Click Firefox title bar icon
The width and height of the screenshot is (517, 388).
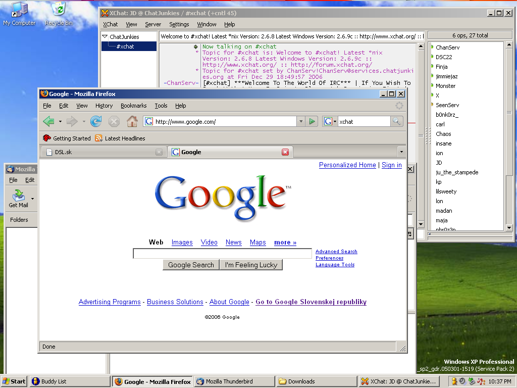(44, 93)
